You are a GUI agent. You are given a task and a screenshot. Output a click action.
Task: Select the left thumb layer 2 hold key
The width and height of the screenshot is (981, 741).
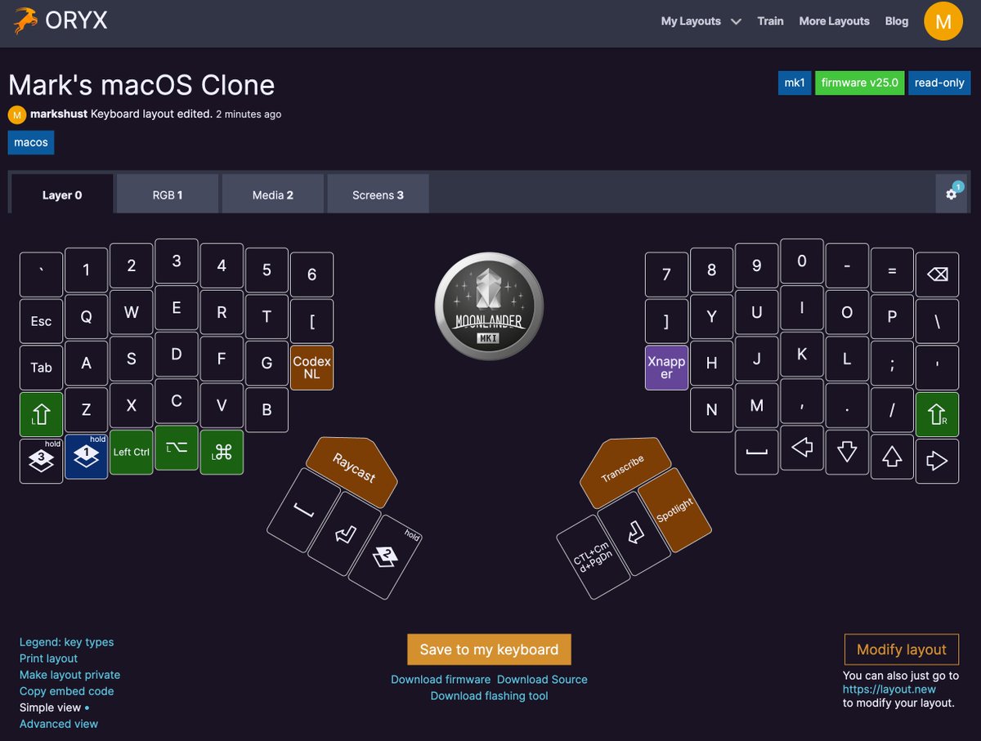(x=385, y=556)
